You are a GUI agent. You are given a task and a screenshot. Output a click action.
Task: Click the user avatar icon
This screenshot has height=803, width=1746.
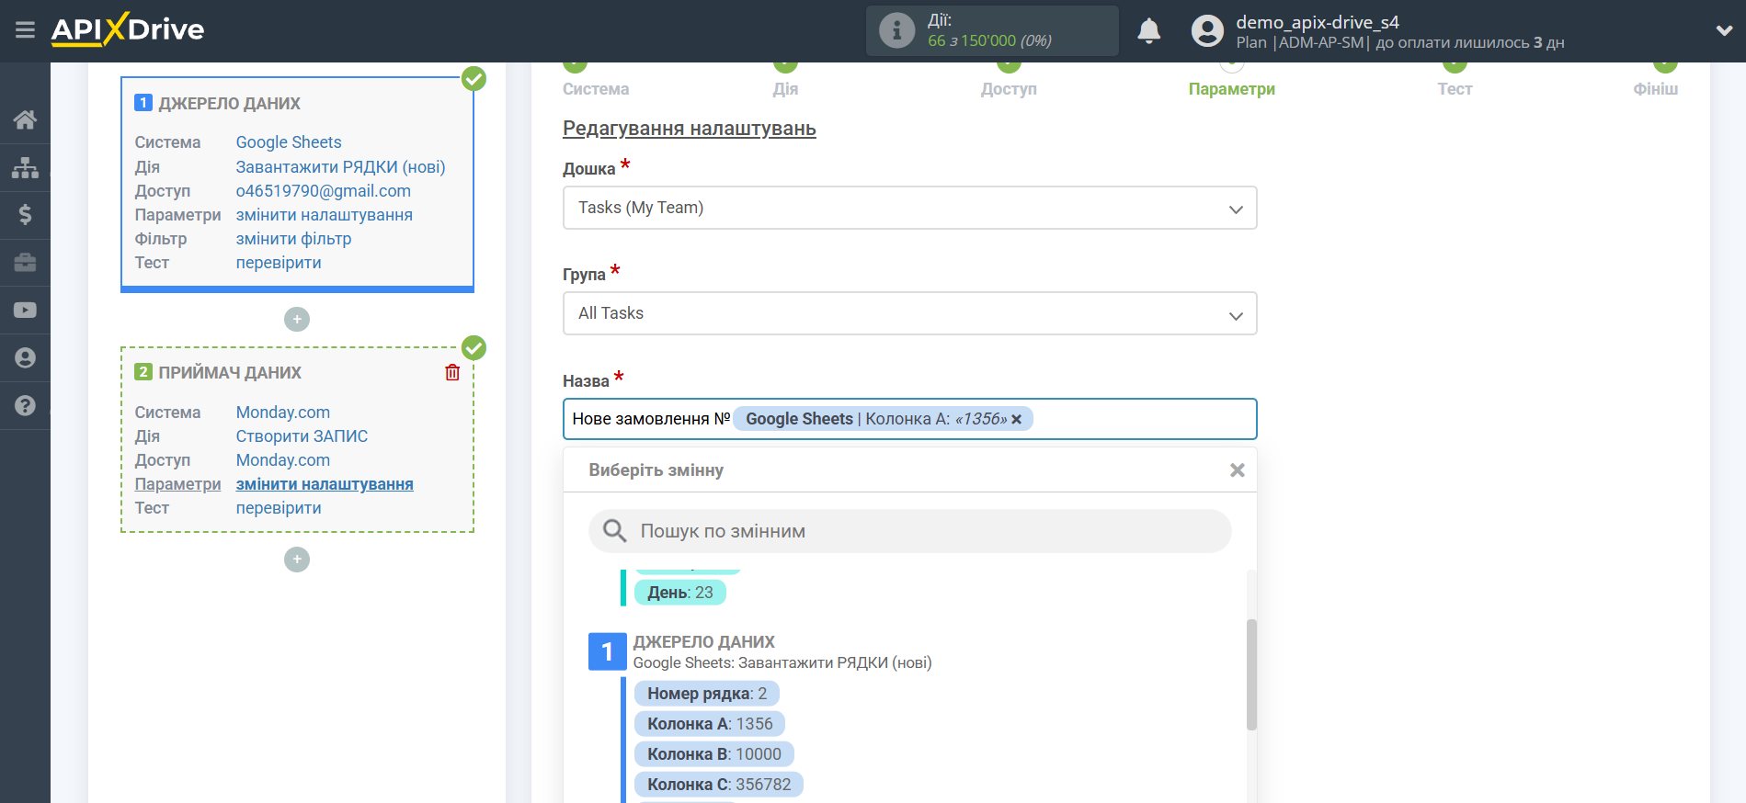tap(1207, 31)
